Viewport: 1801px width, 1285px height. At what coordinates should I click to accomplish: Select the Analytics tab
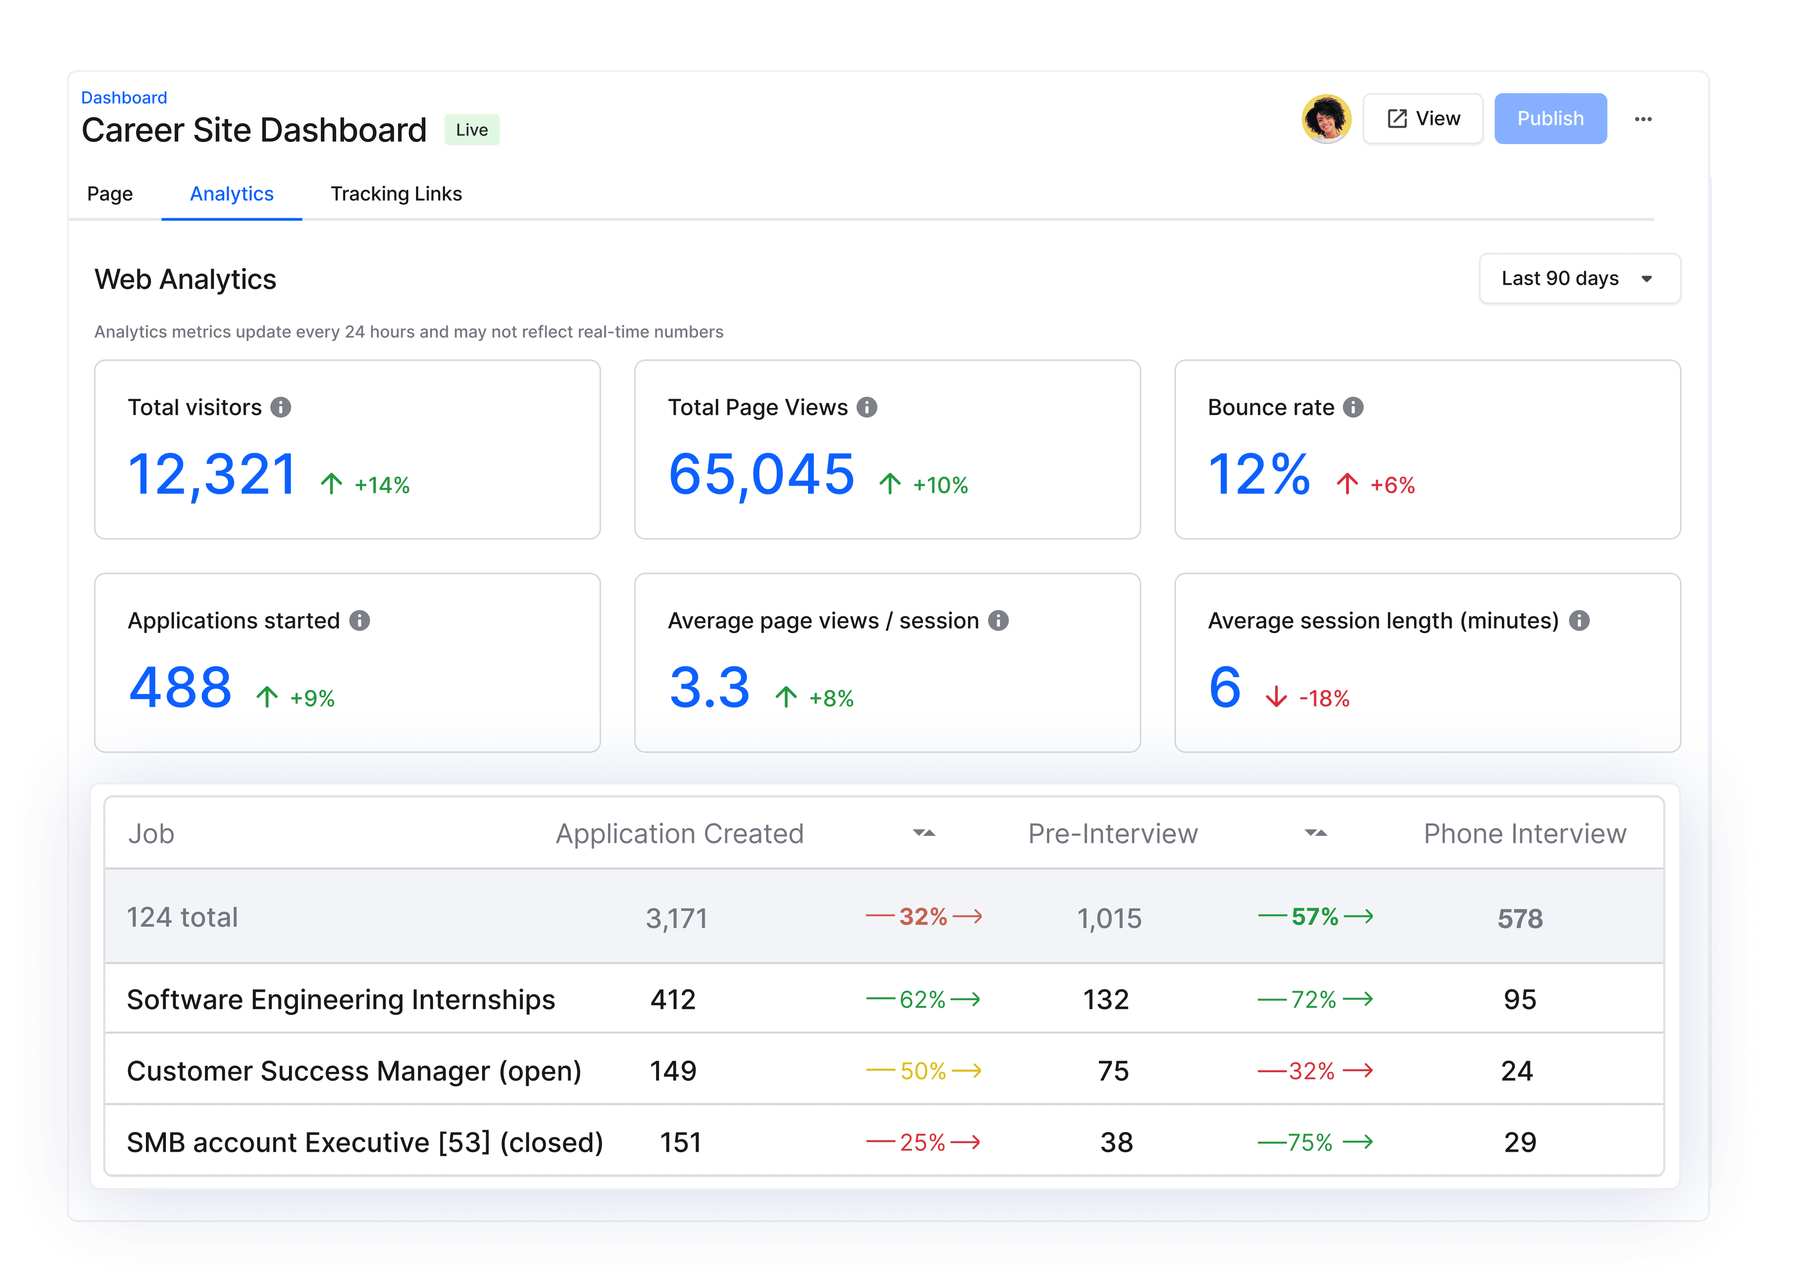(x=231, y=194)
